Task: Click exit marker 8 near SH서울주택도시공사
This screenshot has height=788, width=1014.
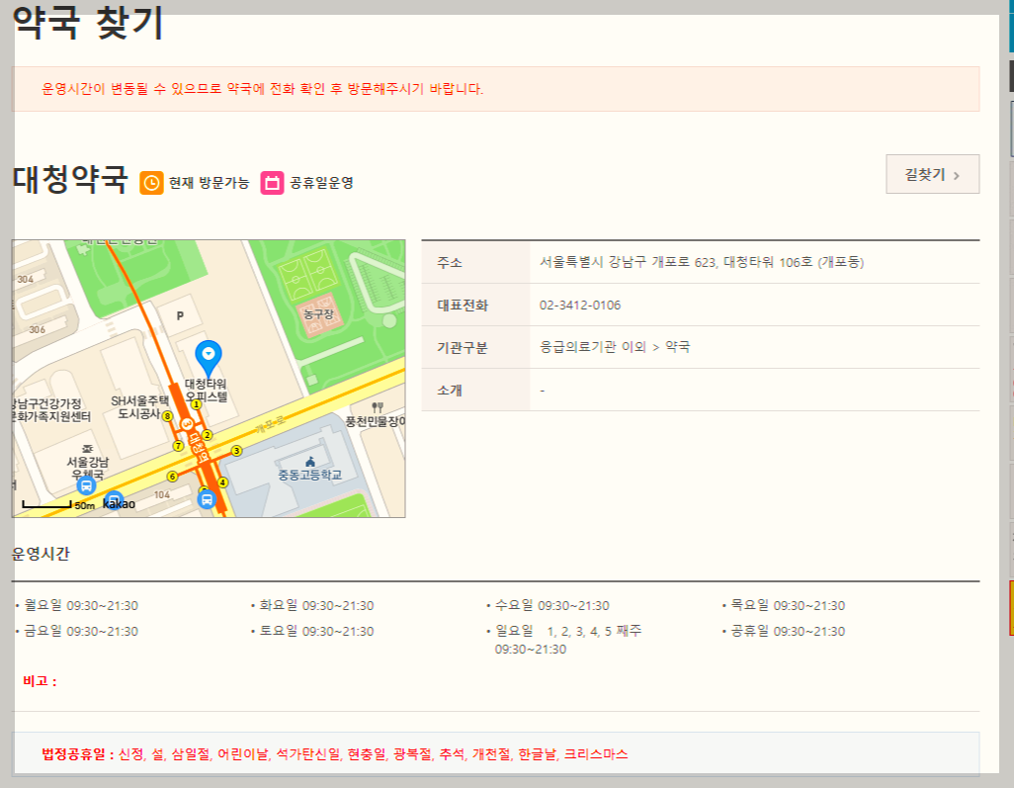Action: 167,417
